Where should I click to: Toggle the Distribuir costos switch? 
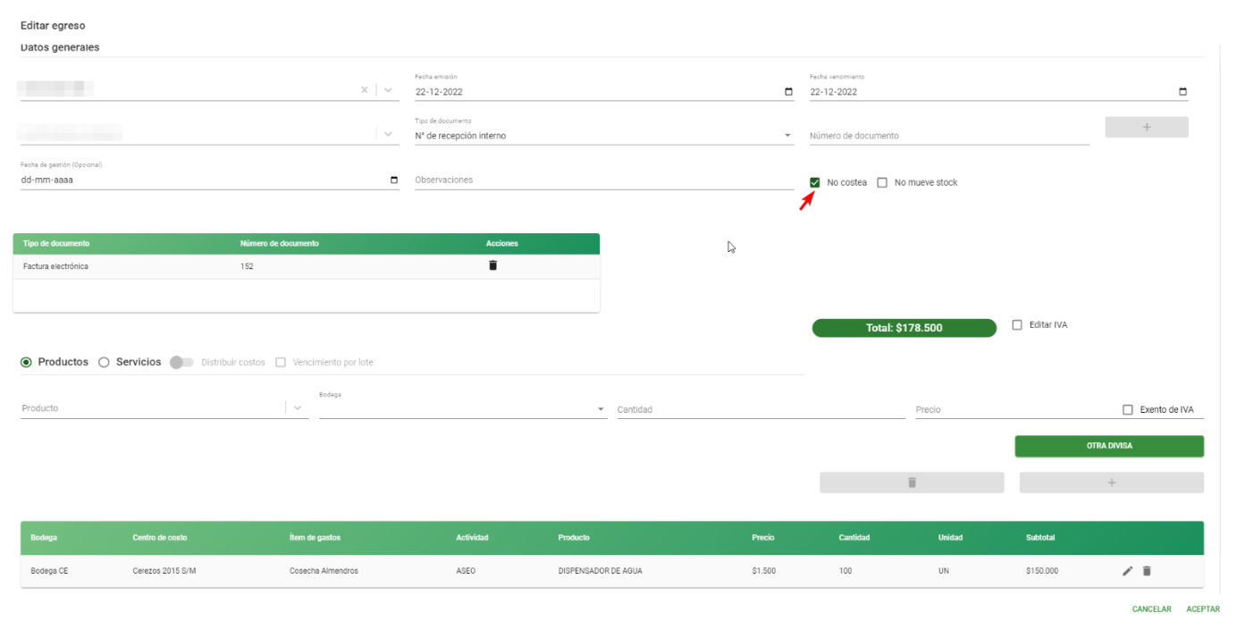coord(181,363)
